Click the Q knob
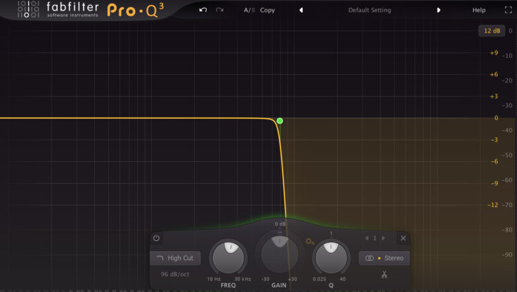Viewport: 517px width, 292px height. point(331,257)
